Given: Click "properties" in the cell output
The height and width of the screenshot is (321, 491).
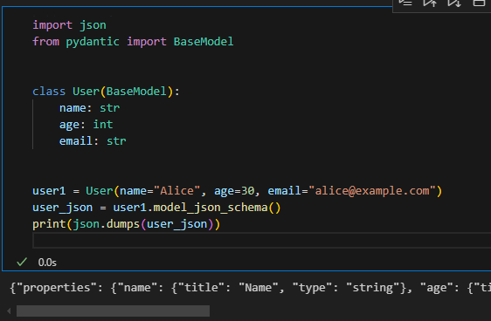Looking at the screenshot, I should point(57,288).
